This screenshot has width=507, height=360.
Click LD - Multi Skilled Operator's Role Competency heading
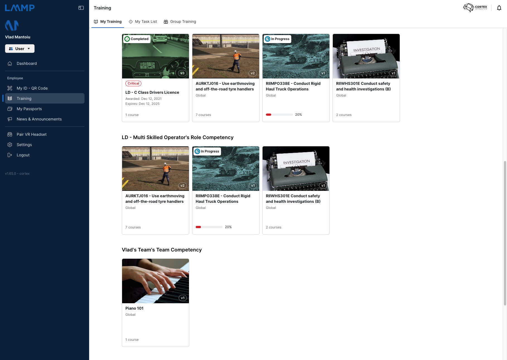click(178, 137)
